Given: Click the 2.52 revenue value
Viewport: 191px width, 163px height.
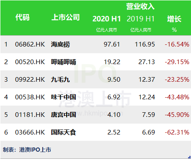Looking at the screenshot, I should [114, 132].
